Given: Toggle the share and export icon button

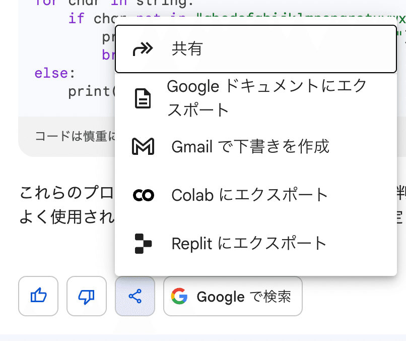Looking at the screenshot, I should [135, 296].
